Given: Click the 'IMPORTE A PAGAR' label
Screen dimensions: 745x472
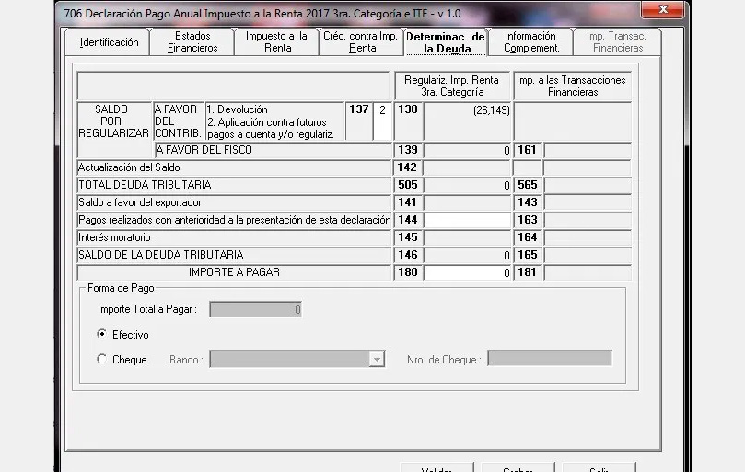Looking at the screenshot, I should (x=234, y=272).
